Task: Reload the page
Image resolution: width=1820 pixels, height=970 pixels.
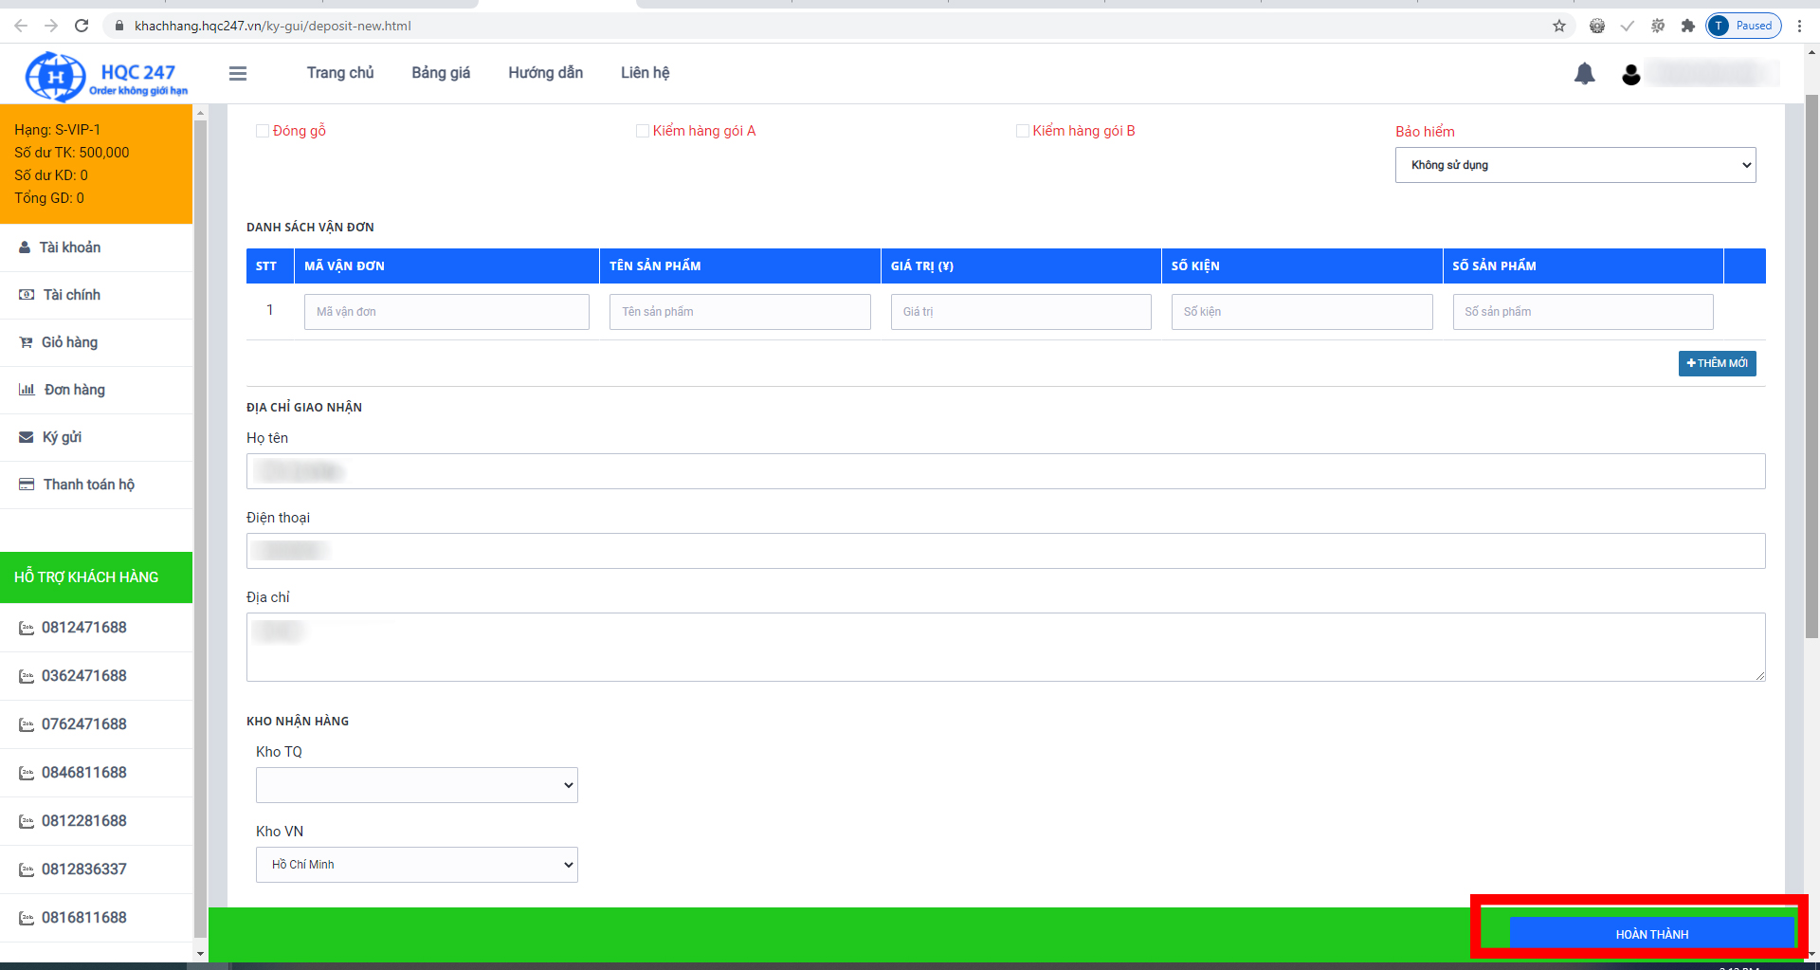Action: pos(82,26)
